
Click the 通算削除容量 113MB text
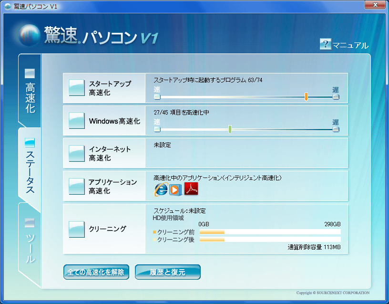coord(314,247)
